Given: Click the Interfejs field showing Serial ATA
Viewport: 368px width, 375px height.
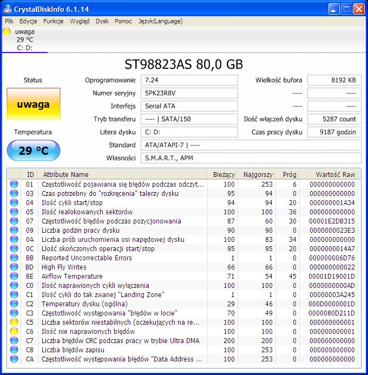Looking at the screenshot, I should tap(189, 106).
